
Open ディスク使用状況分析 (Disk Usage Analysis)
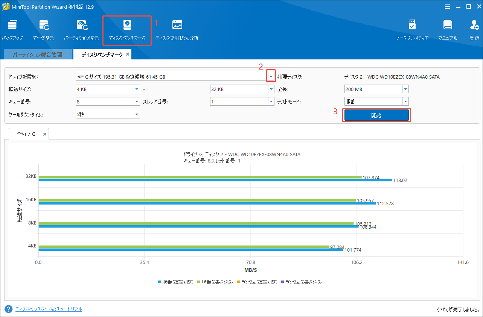click(x=177, y=29)
